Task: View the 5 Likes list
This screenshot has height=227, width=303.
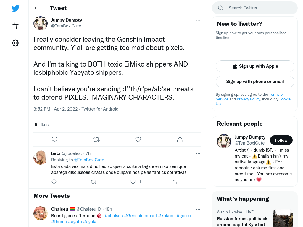Action: click(x=41, y=125)
